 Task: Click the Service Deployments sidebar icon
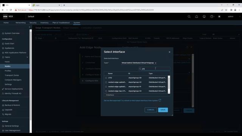point(3,89)
